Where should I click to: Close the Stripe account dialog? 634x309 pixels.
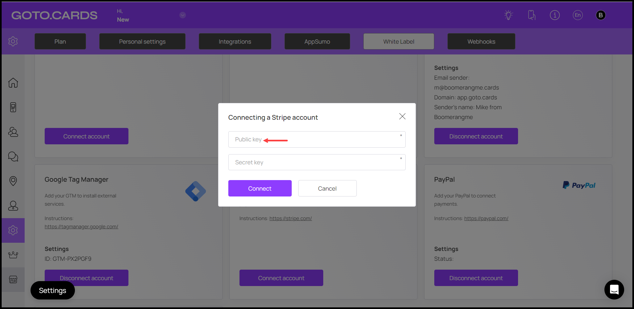[x=402, y=116]
